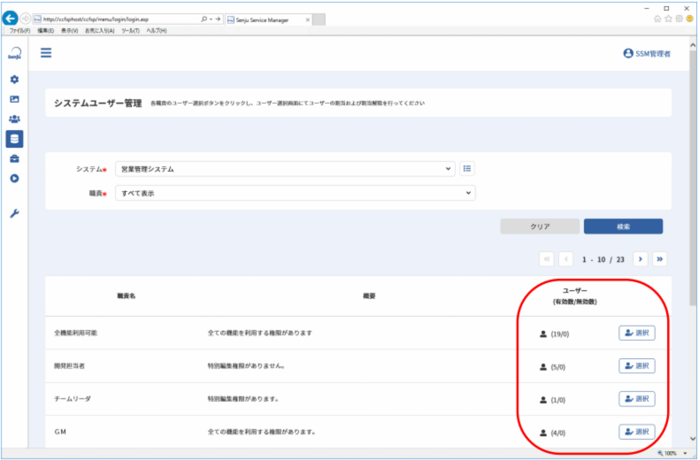Click the GM role name
Image resolution: width=700 pixels, height=460 pixels.
point(60,432)
